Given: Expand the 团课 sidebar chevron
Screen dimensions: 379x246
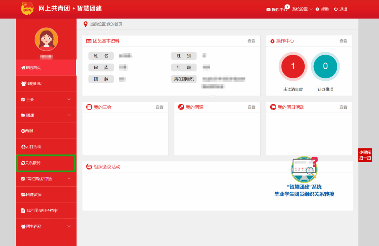Looking at the screenshot, I should (x=69, y=115).
